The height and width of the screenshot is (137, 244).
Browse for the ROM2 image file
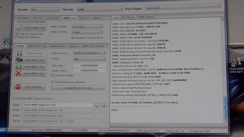click(97, 111)
